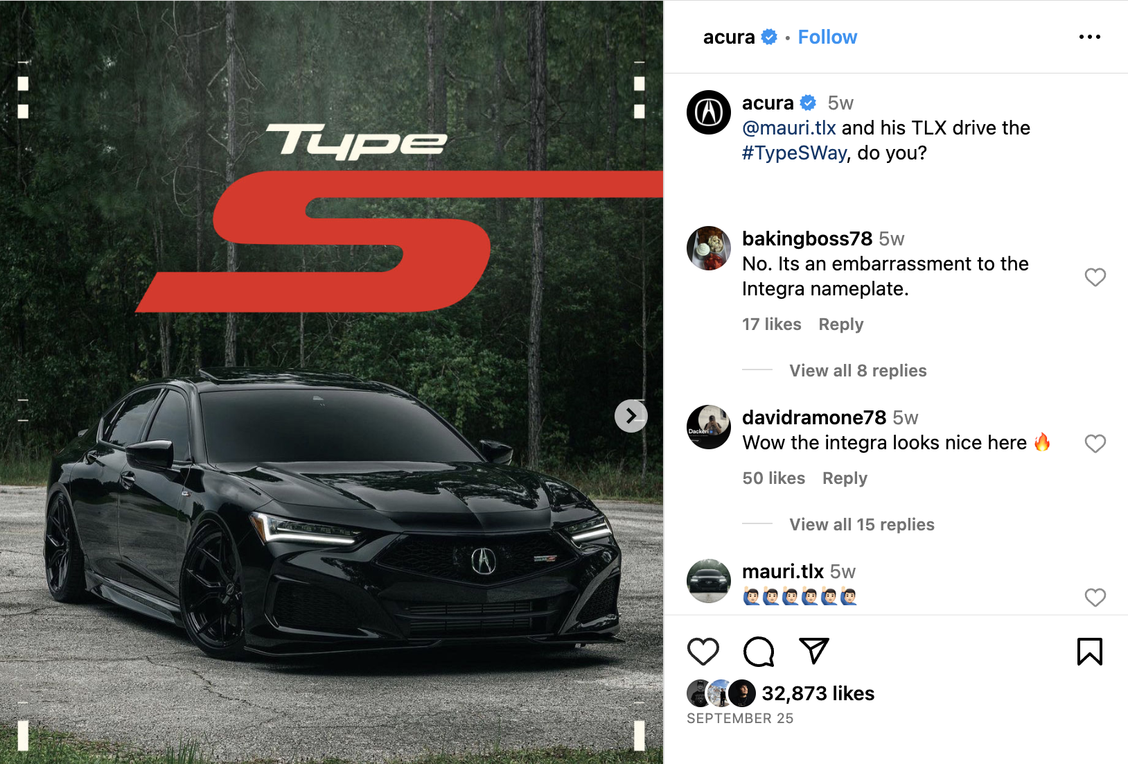This screenshot has height=764, width=1128.
Task: Open davidramone78's profile avatar
Action: click(x=708, y=427)
